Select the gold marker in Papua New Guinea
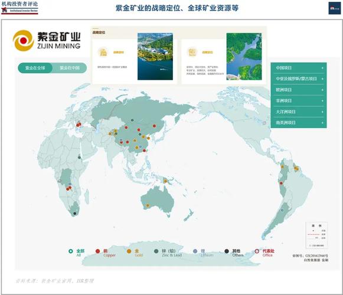Image resolution: width=343 pixels, height=295 pixels. pyautogui.click(x=165, y=181)
